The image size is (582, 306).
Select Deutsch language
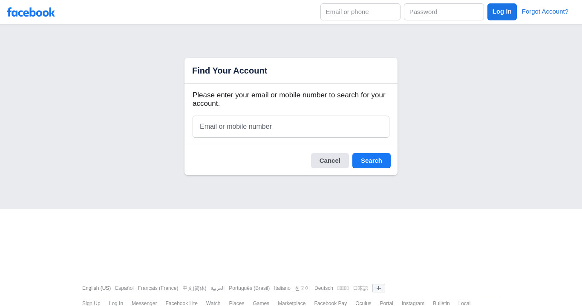point(324,288)
